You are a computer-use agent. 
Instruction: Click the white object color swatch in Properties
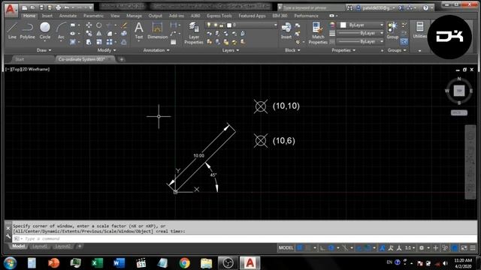(x=343, y=25)
